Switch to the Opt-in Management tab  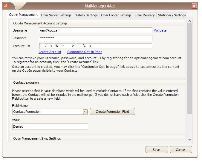coord(23,15)
